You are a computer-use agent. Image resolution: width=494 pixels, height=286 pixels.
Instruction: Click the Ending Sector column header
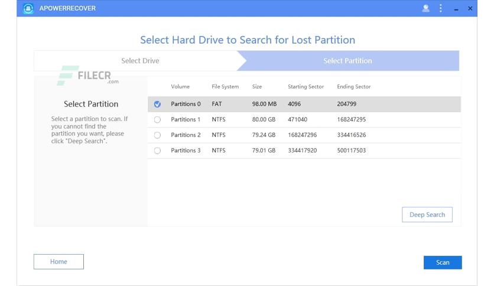pos(354,87)
